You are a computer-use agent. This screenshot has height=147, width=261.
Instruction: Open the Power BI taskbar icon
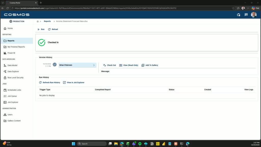click(164, 144)
